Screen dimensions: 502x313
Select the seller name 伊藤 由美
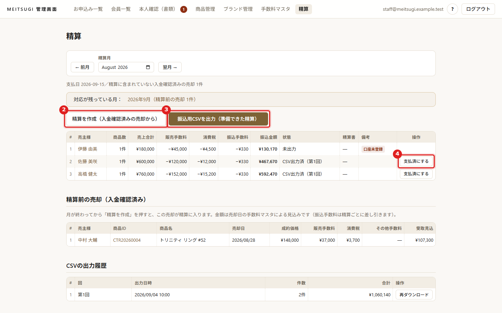(88, 149)
